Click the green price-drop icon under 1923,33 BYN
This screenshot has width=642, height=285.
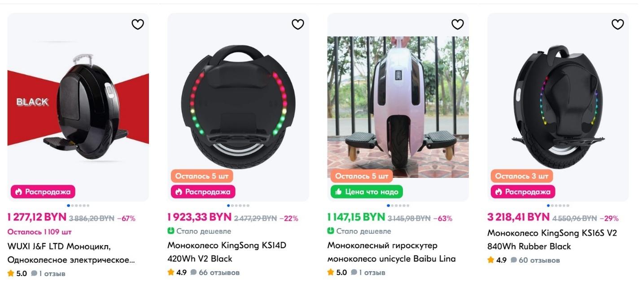171,231
